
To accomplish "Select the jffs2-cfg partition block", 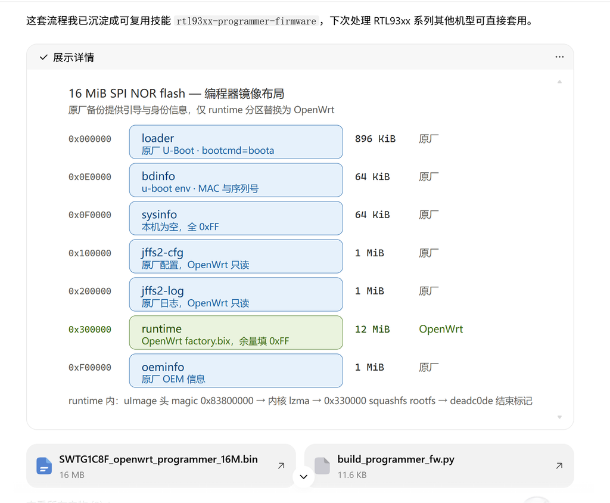I will click(x=236, y=256).
